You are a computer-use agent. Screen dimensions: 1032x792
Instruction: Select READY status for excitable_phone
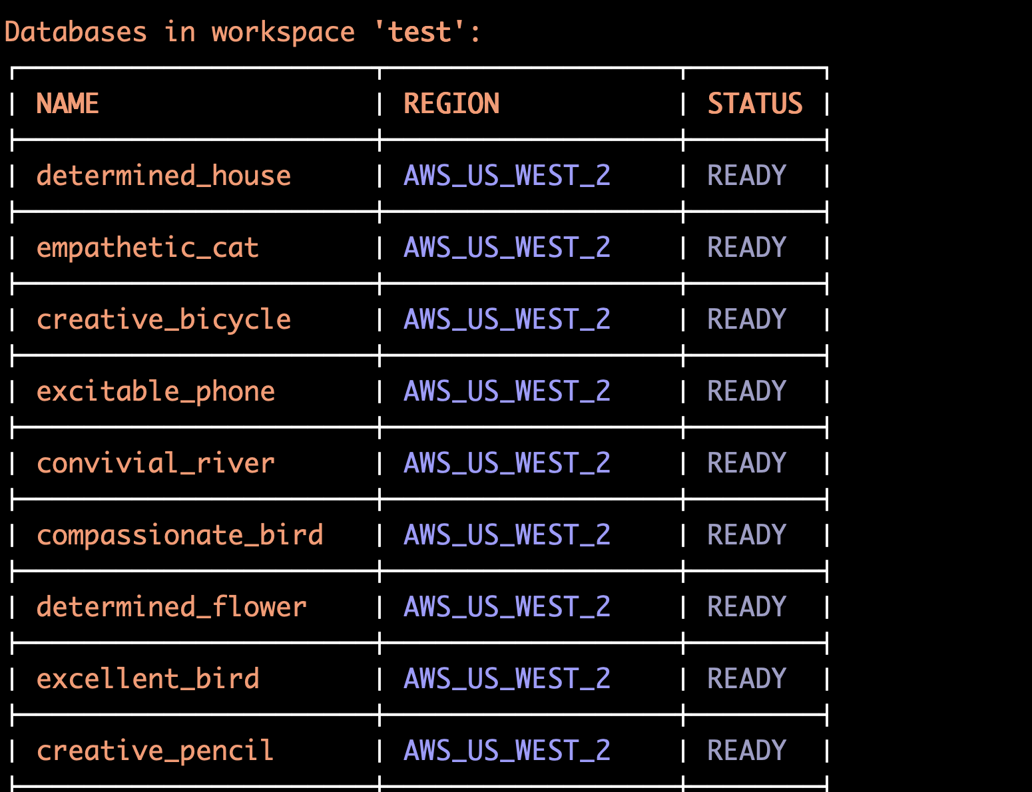[x=746, y=391]
